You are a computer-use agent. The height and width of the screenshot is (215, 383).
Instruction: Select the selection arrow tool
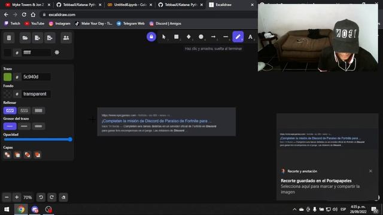coord(164,37)
